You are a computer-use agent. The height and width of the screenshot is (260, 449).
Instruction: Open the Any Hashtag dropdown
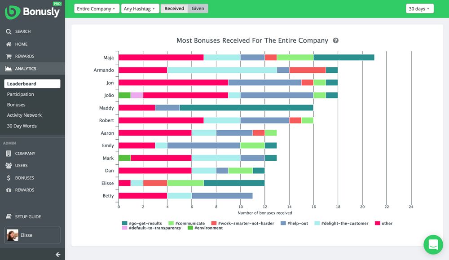(140, 9)
